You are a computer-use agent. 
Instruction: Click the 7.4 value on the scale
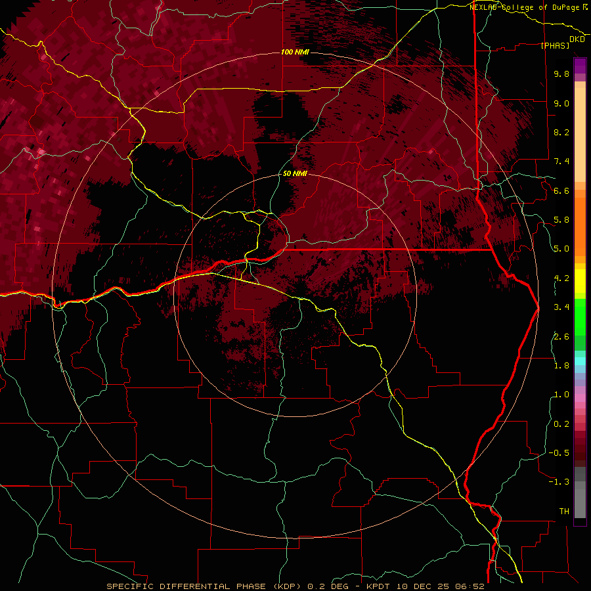point(561,162)
